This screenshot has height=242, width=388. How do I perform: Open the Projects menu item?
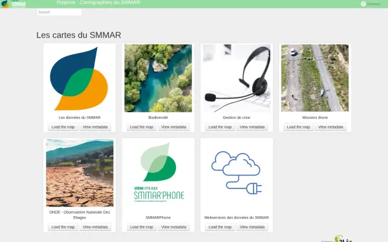tap(65, 3)
